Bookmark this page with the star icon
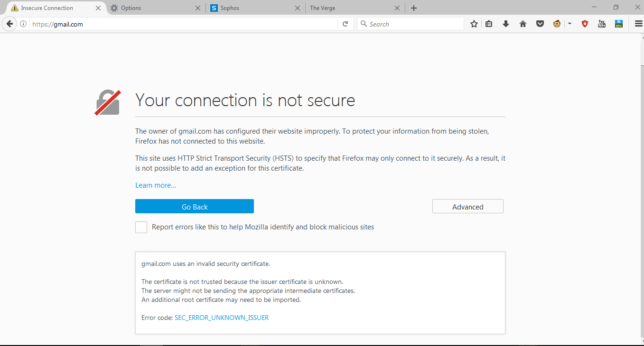The height and width of the screenshot is (346, 644). 474,24
